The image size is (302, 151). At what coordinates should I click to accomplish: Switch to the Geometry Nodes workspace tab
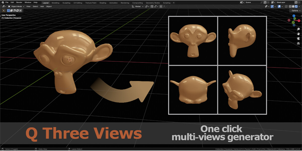tap(153, 3)
